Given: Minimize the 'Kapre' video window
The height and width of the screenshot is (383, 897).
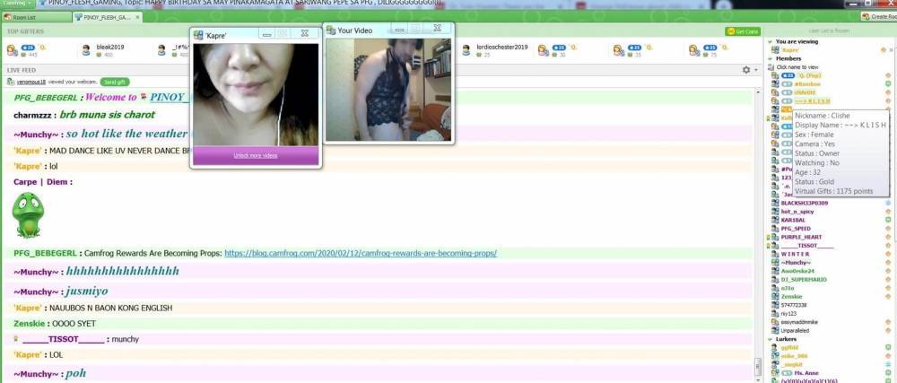Looking at the screenshot, I should pos(266,34).
